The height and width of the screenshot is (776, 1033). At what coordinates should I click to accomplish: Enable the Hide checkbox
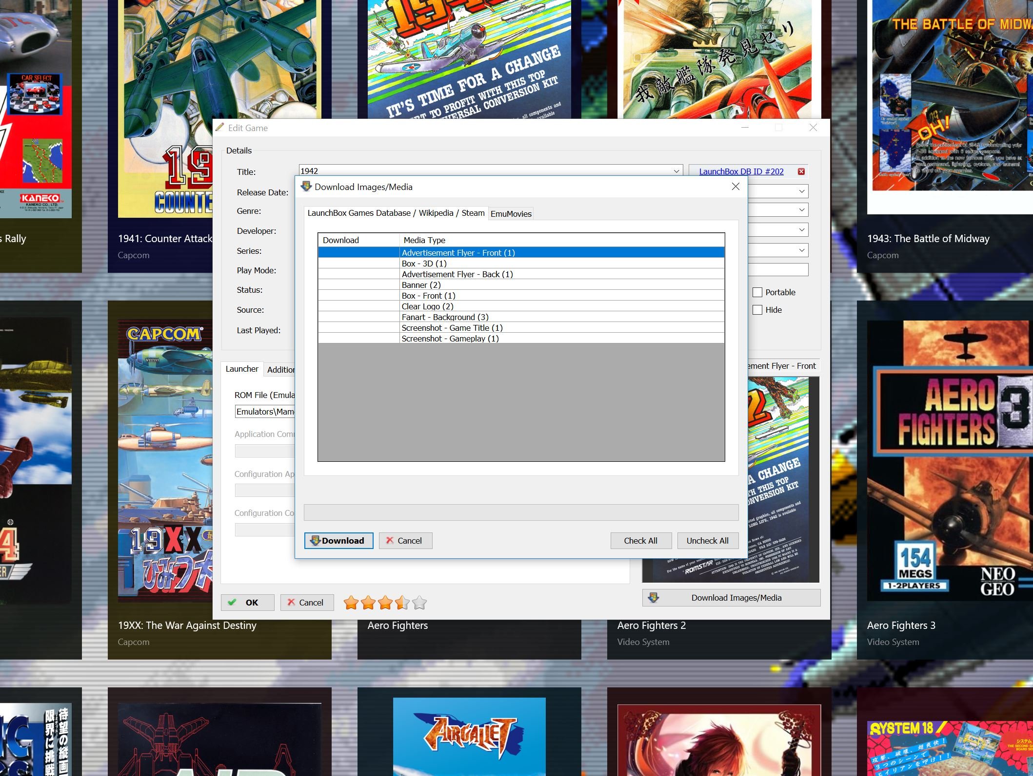tap(757, 310)
